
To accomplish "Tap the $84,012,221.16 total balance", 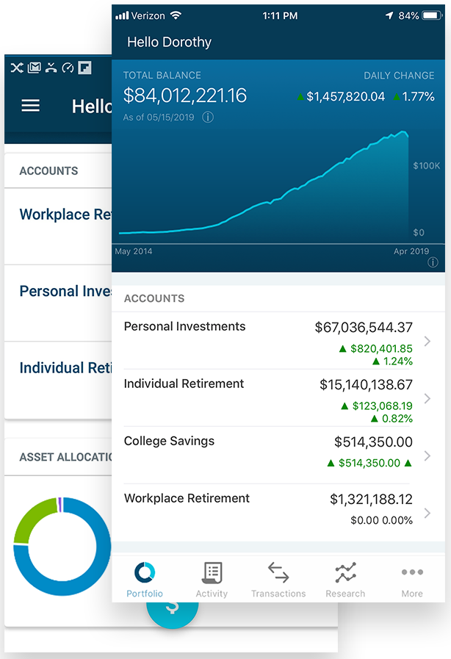I will tap(184, 96).
